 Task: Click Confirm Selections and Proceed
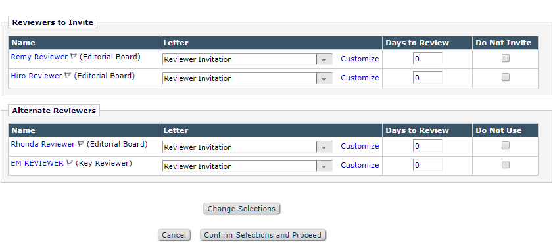(x=263, y=235)
